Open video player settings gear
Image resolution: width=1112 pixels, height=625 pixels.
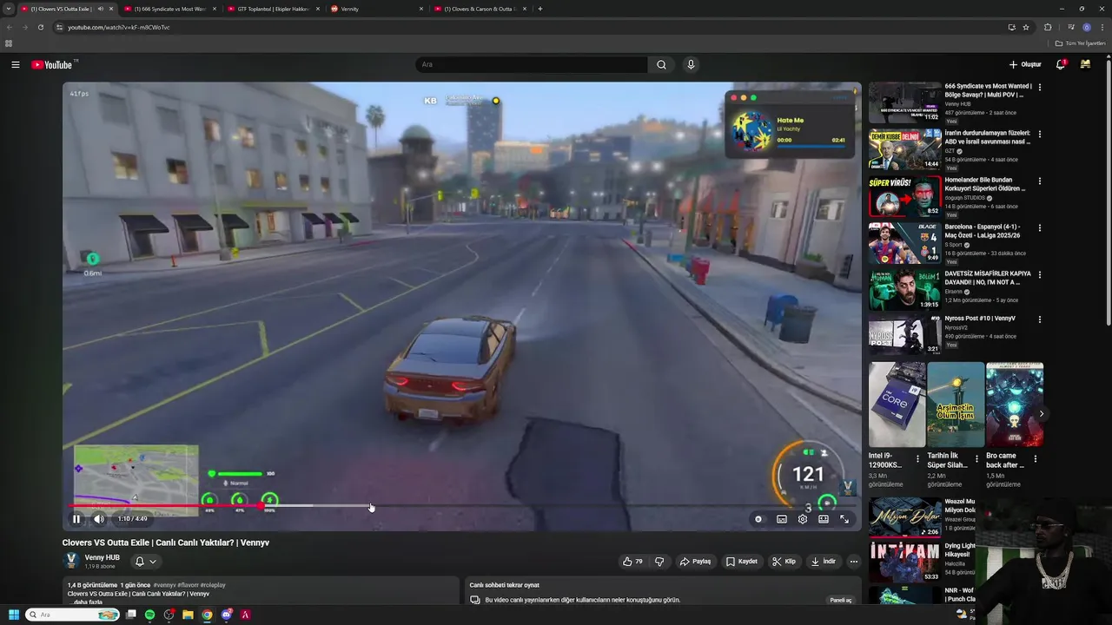pos(803,519)
